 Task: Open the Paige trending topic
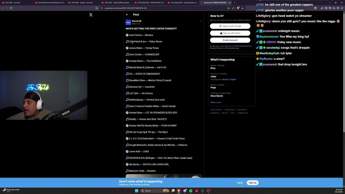pos(213,88)
